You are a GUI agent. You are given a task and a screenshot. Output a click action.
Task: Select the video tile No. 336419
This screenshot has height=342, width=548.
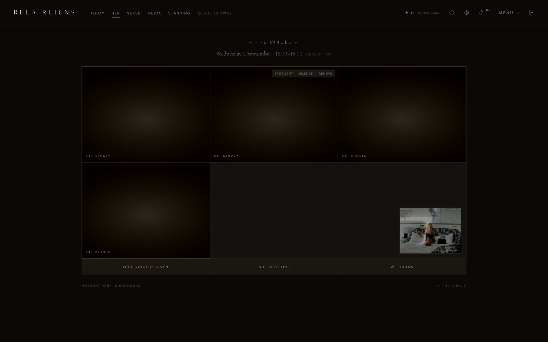[146, 114]
